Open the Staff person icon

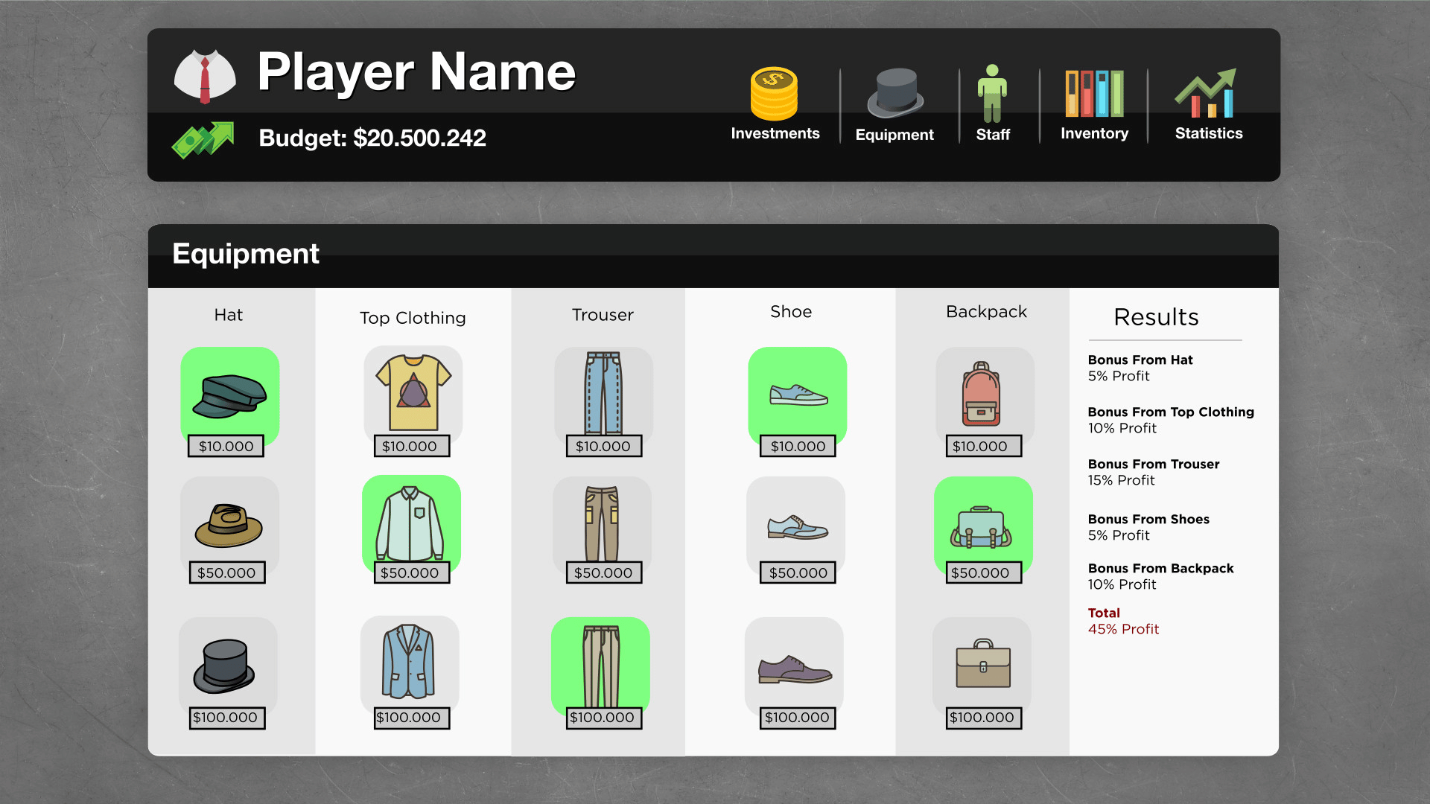[992, 94]
